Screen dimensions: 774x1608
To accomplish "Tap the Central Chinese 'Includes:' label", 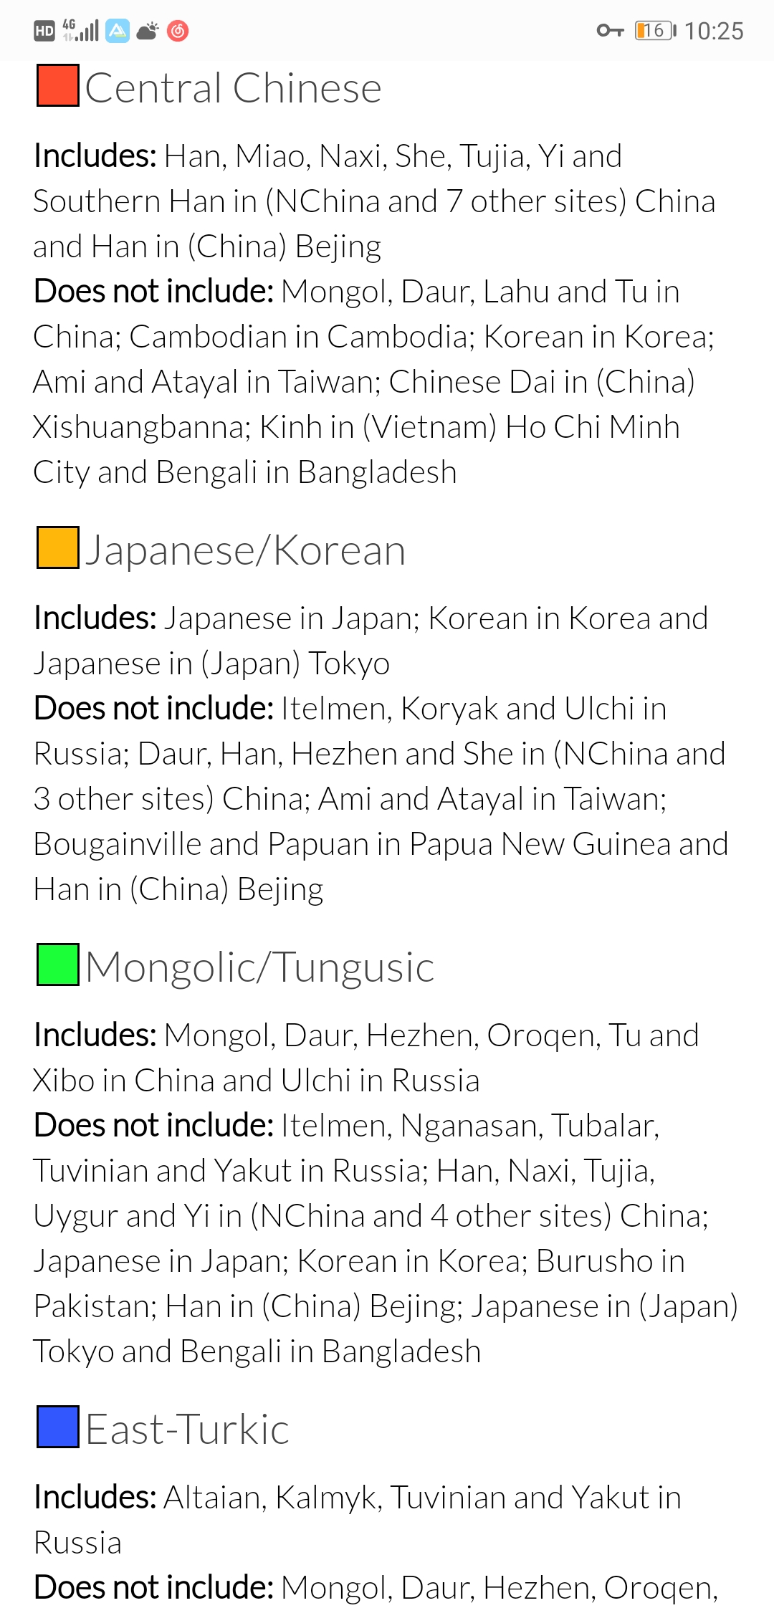I will pos(95,156).
